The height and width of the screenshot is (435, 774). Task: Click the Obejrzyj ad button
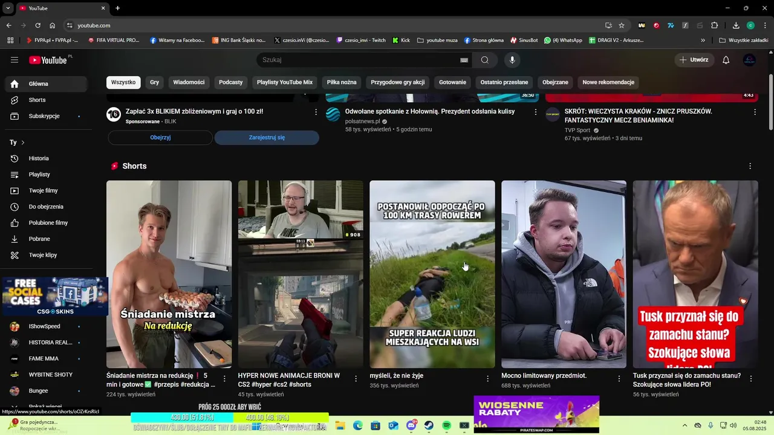[x=160, y=138]
